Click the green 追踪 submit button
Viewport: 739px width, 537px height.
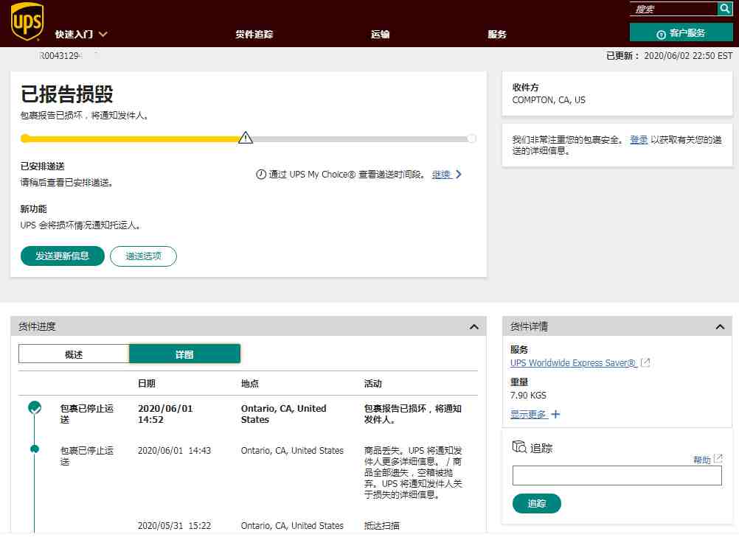coord(536,504)
